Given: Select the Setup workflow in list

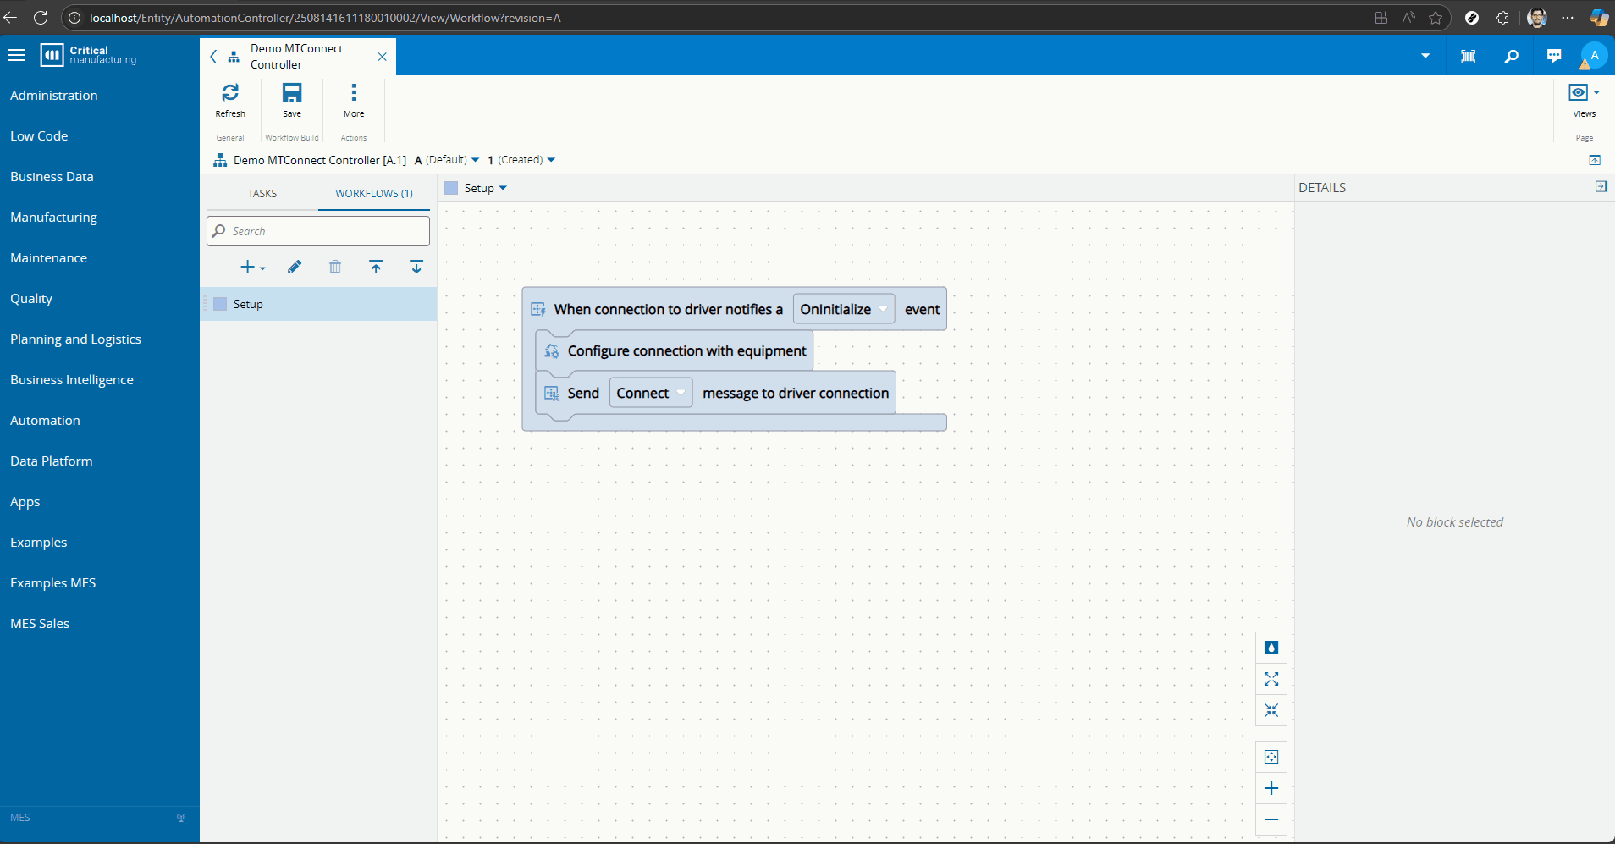Looking at the screenshot, I should [x=319, y=304].
